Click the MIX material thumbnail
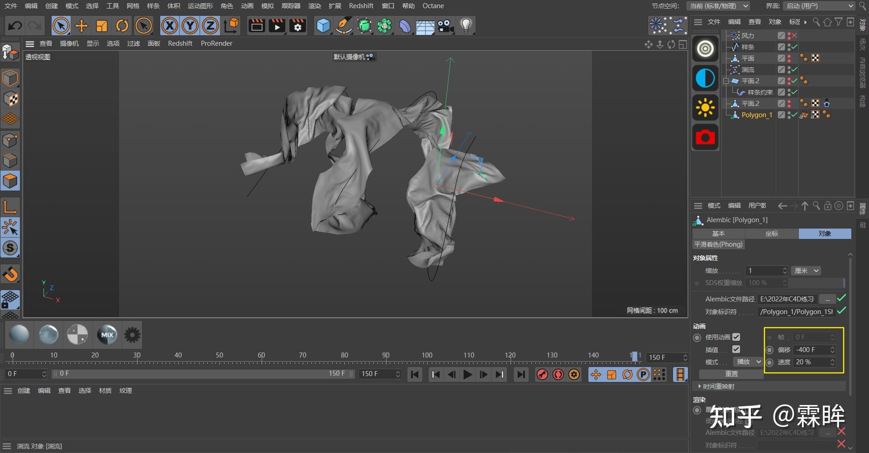This screenshot has height=453, width=869. pyautogui.click(x=107, y=335)
